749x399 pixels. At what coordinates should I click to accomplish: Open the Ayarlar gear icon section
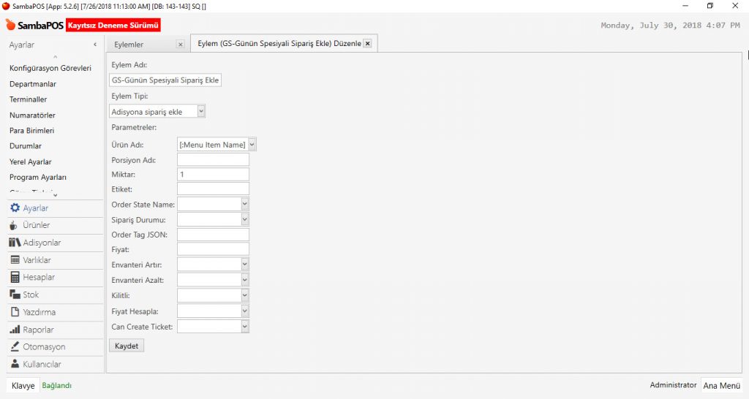point(35,208)
